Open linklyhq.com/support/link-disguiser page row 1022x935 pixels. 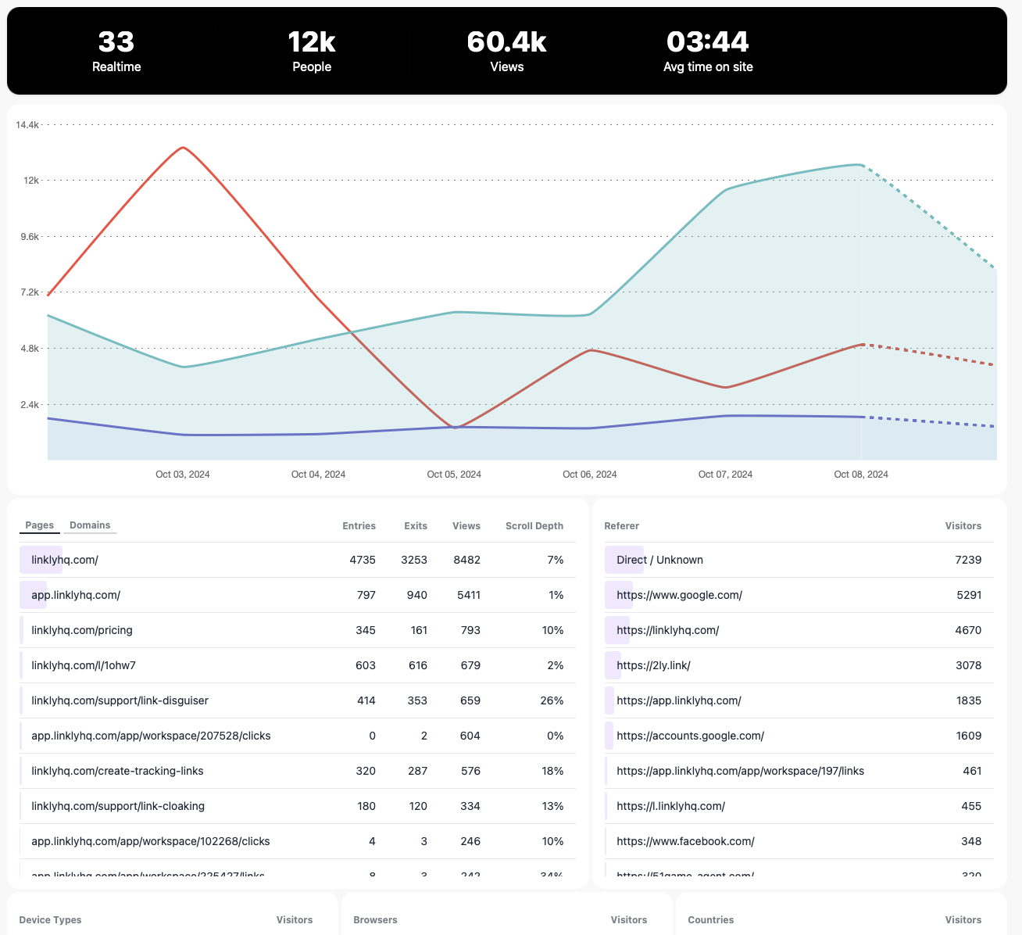(x=298, y=700)
